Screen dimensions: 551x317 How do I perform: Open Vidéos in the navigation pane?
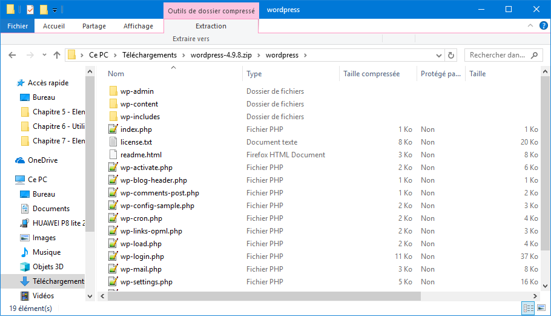[x=43, y=296]
